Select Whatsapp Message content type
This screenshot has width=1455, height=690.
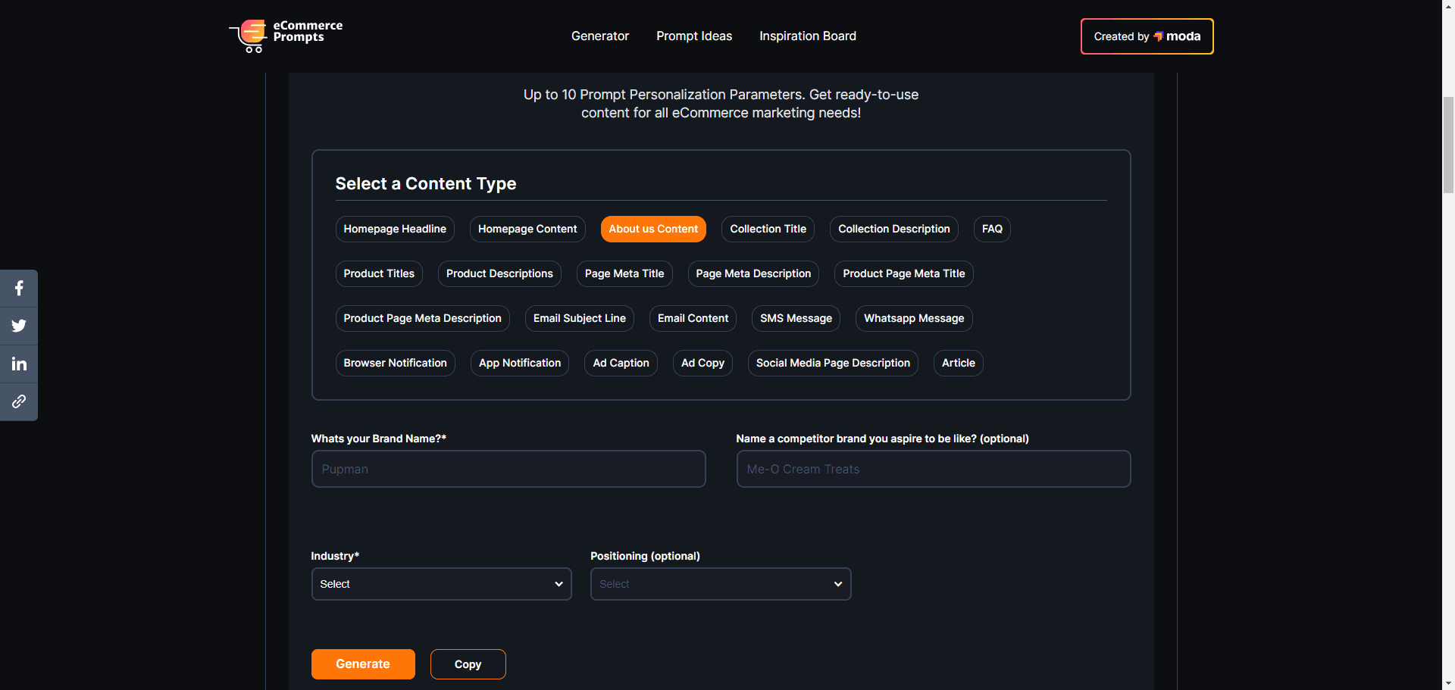[x=914, y=318]
